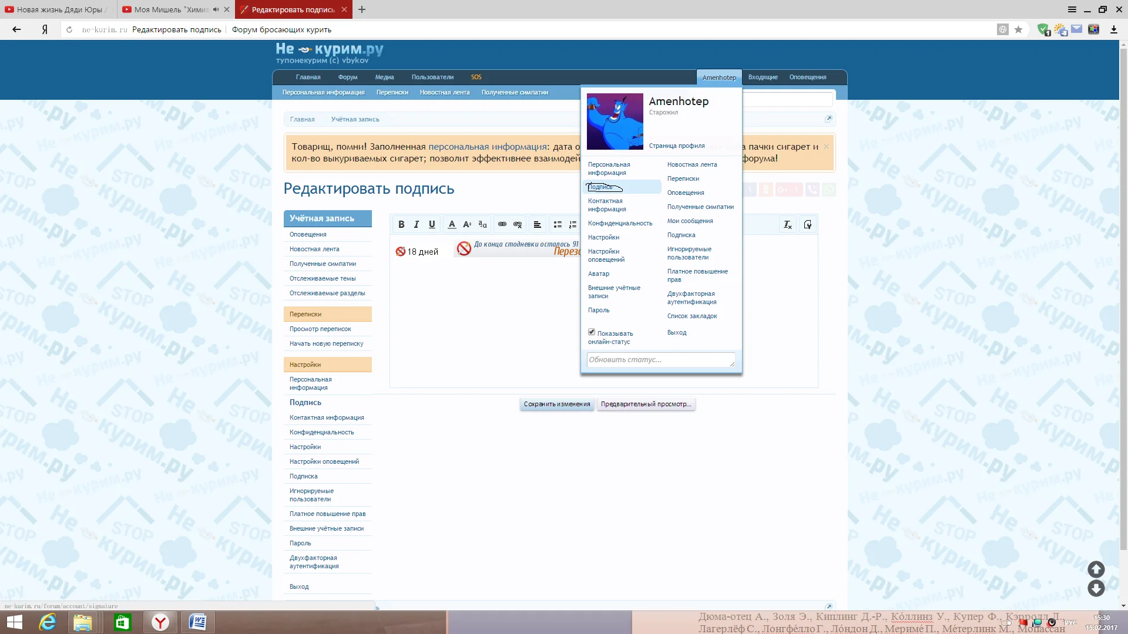This screenshot has width=1128, height=634.
Task: Click 'Сохранить изменения' button
Action: (x=556, y=404)
